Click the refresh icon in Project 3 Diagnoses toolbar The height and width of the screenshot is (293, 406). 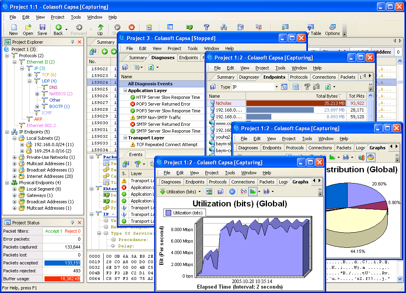[151, 67]
